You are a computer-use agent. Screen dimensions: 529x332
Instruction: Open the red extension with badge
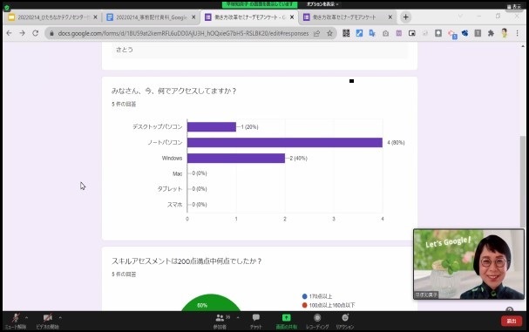tap(451, 34)
